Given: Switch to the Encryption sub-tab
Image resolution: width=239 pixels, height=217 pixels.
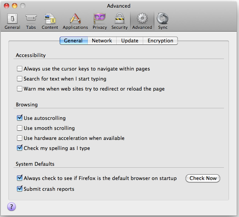Looking at the screenshot, I should pyautogui.click(x=160, y=40).
